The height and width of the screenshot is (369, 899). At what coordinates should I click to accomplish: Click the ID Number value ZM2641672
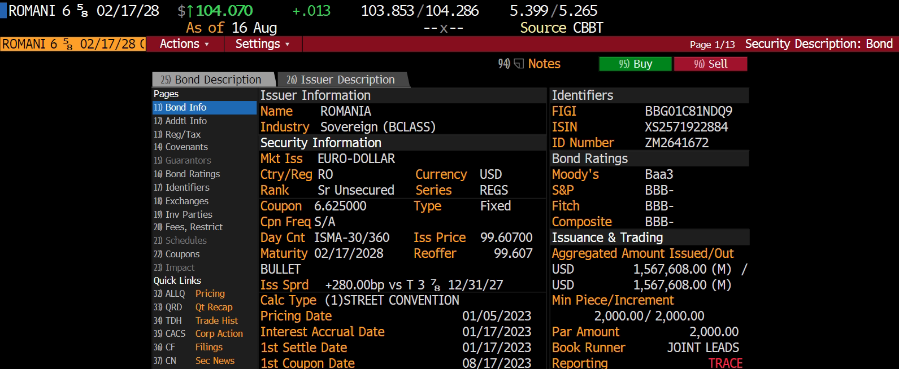click(x=677, y=143)
